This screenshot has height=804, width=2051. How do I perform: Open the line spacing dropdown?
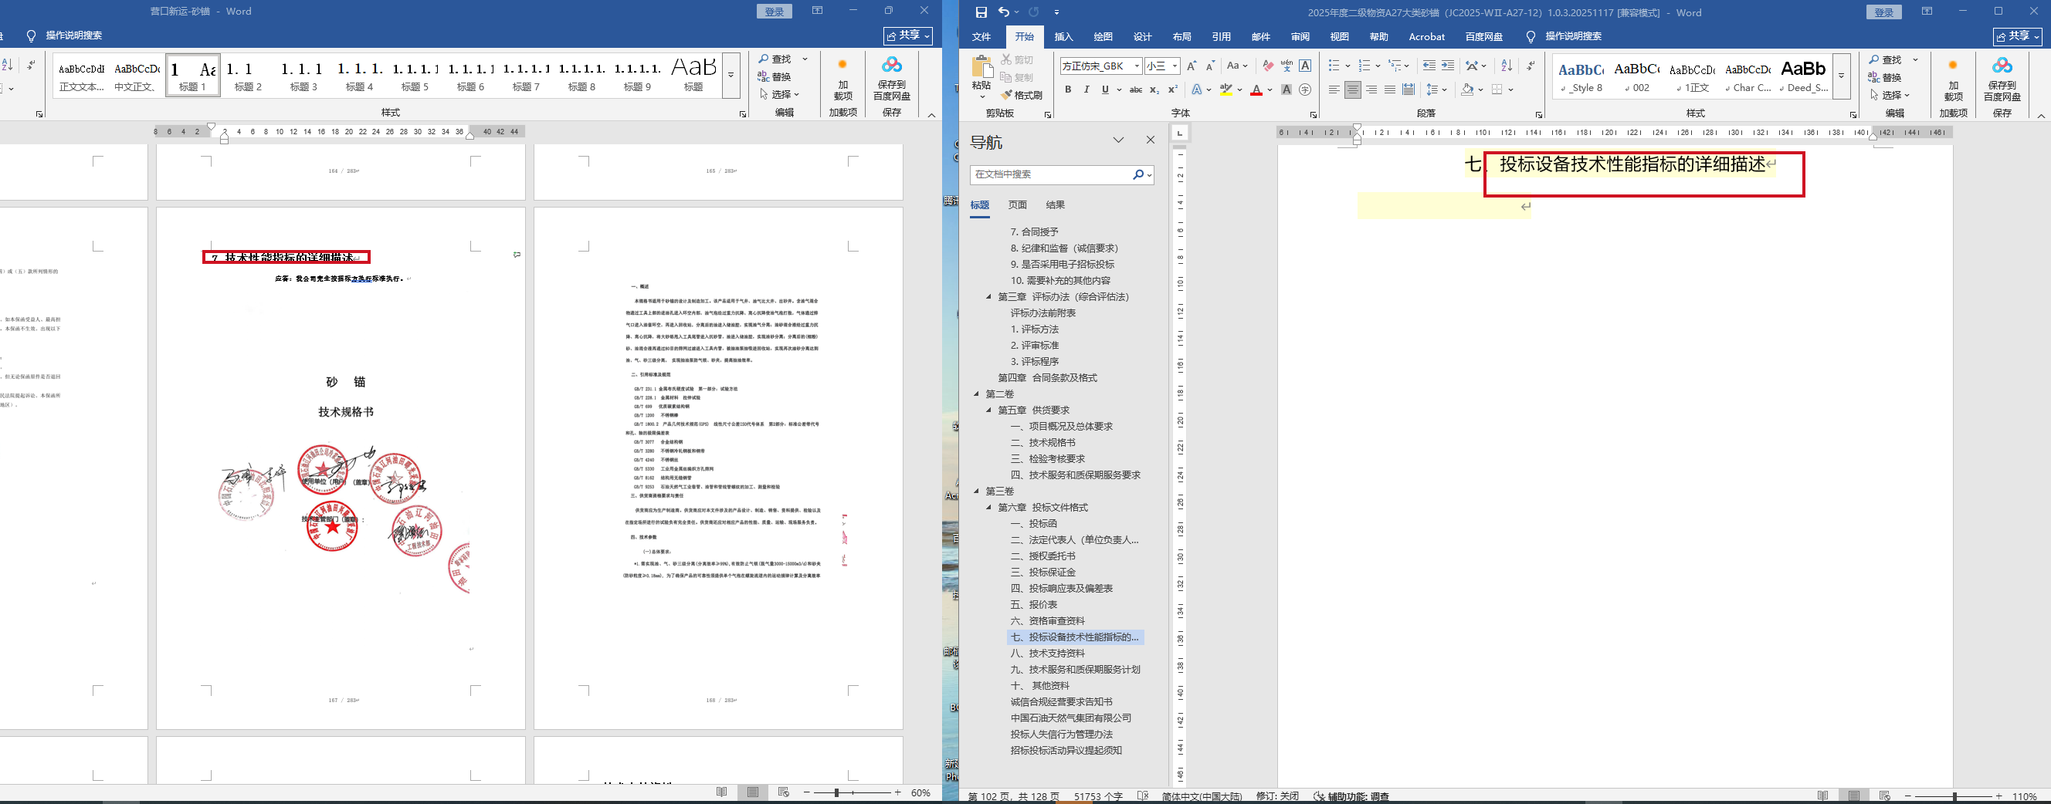coord(1436,90)
